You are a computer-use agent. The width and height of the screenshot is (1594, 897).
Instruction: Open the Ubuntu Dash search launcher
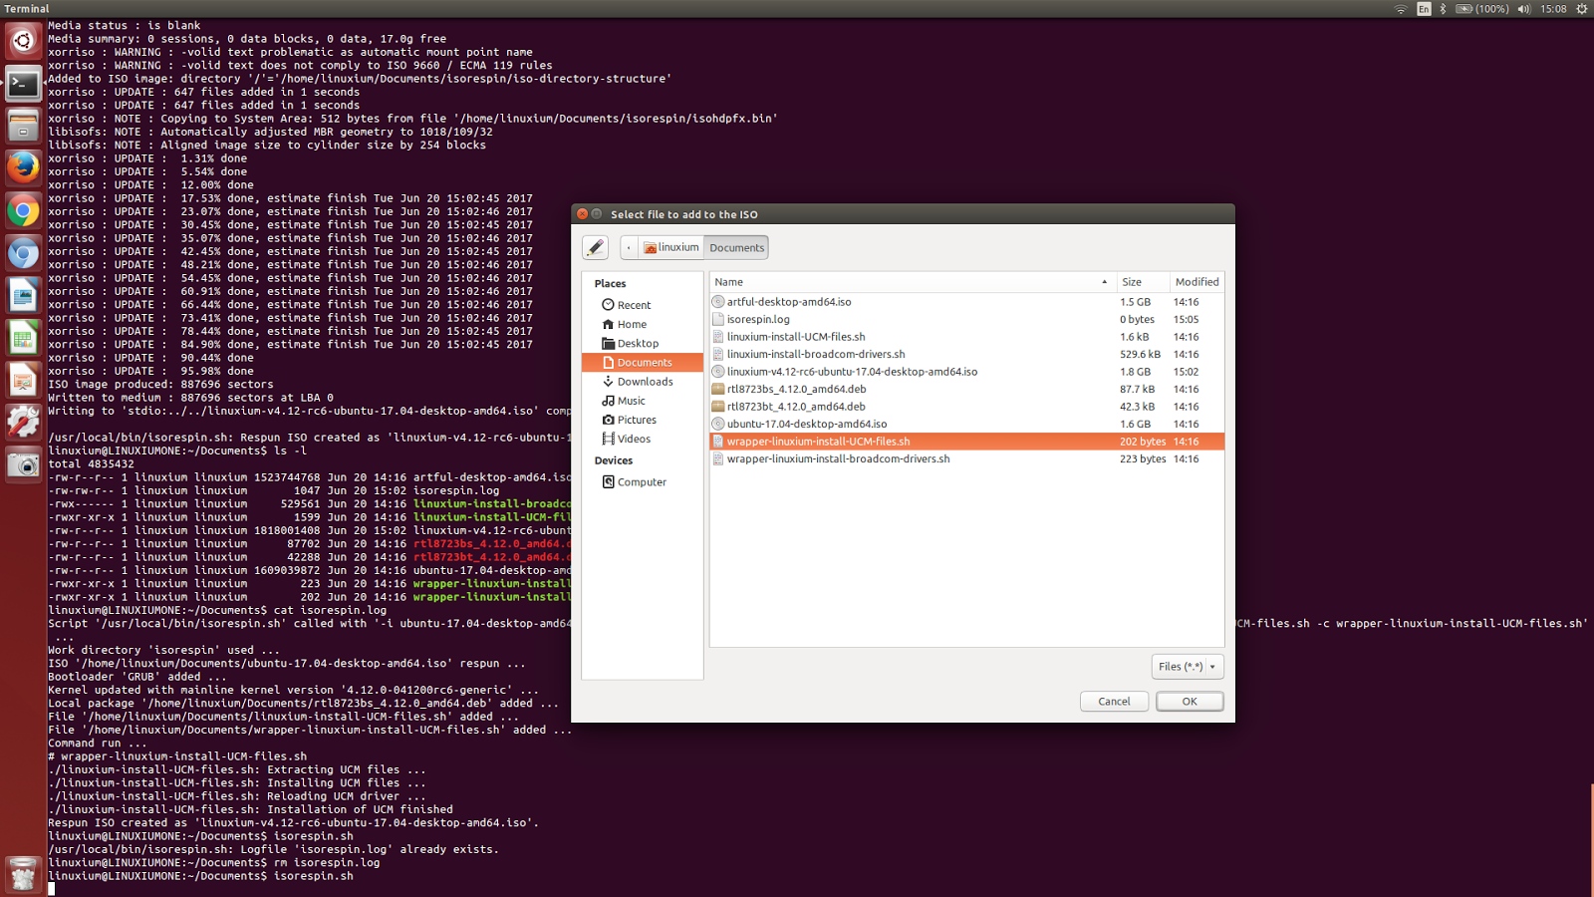[x=23, y=41]
